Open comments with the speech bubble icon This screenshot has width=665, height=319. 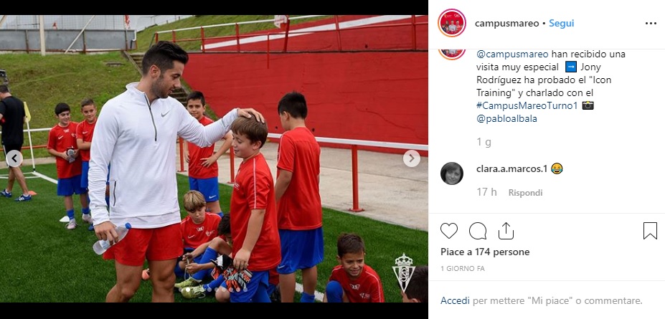point(478,231)
